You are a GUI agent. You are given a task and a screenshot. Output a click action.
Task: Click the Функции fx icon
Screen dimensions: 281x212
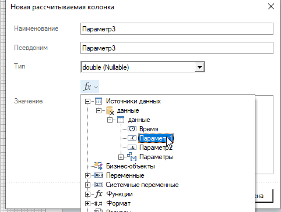click(99, 194)
